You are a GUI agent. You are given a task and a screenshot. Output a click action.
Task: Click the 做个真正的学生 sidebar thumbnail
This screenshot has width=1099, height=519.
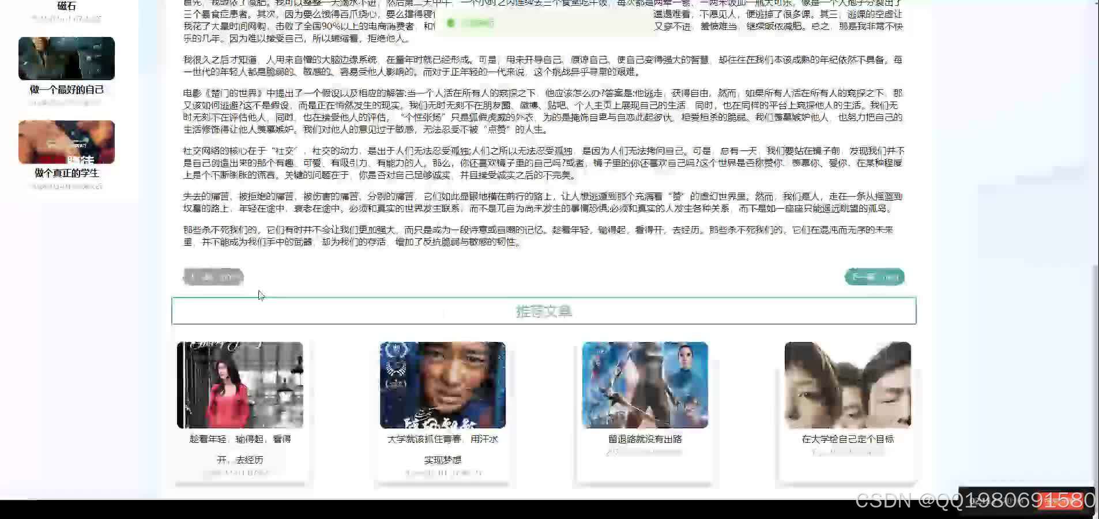[66, 142]
